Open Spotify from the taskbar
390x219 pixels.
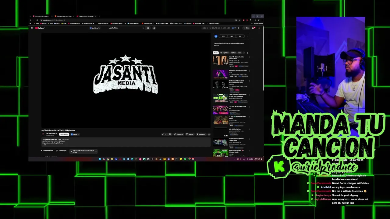click(185, 159)
